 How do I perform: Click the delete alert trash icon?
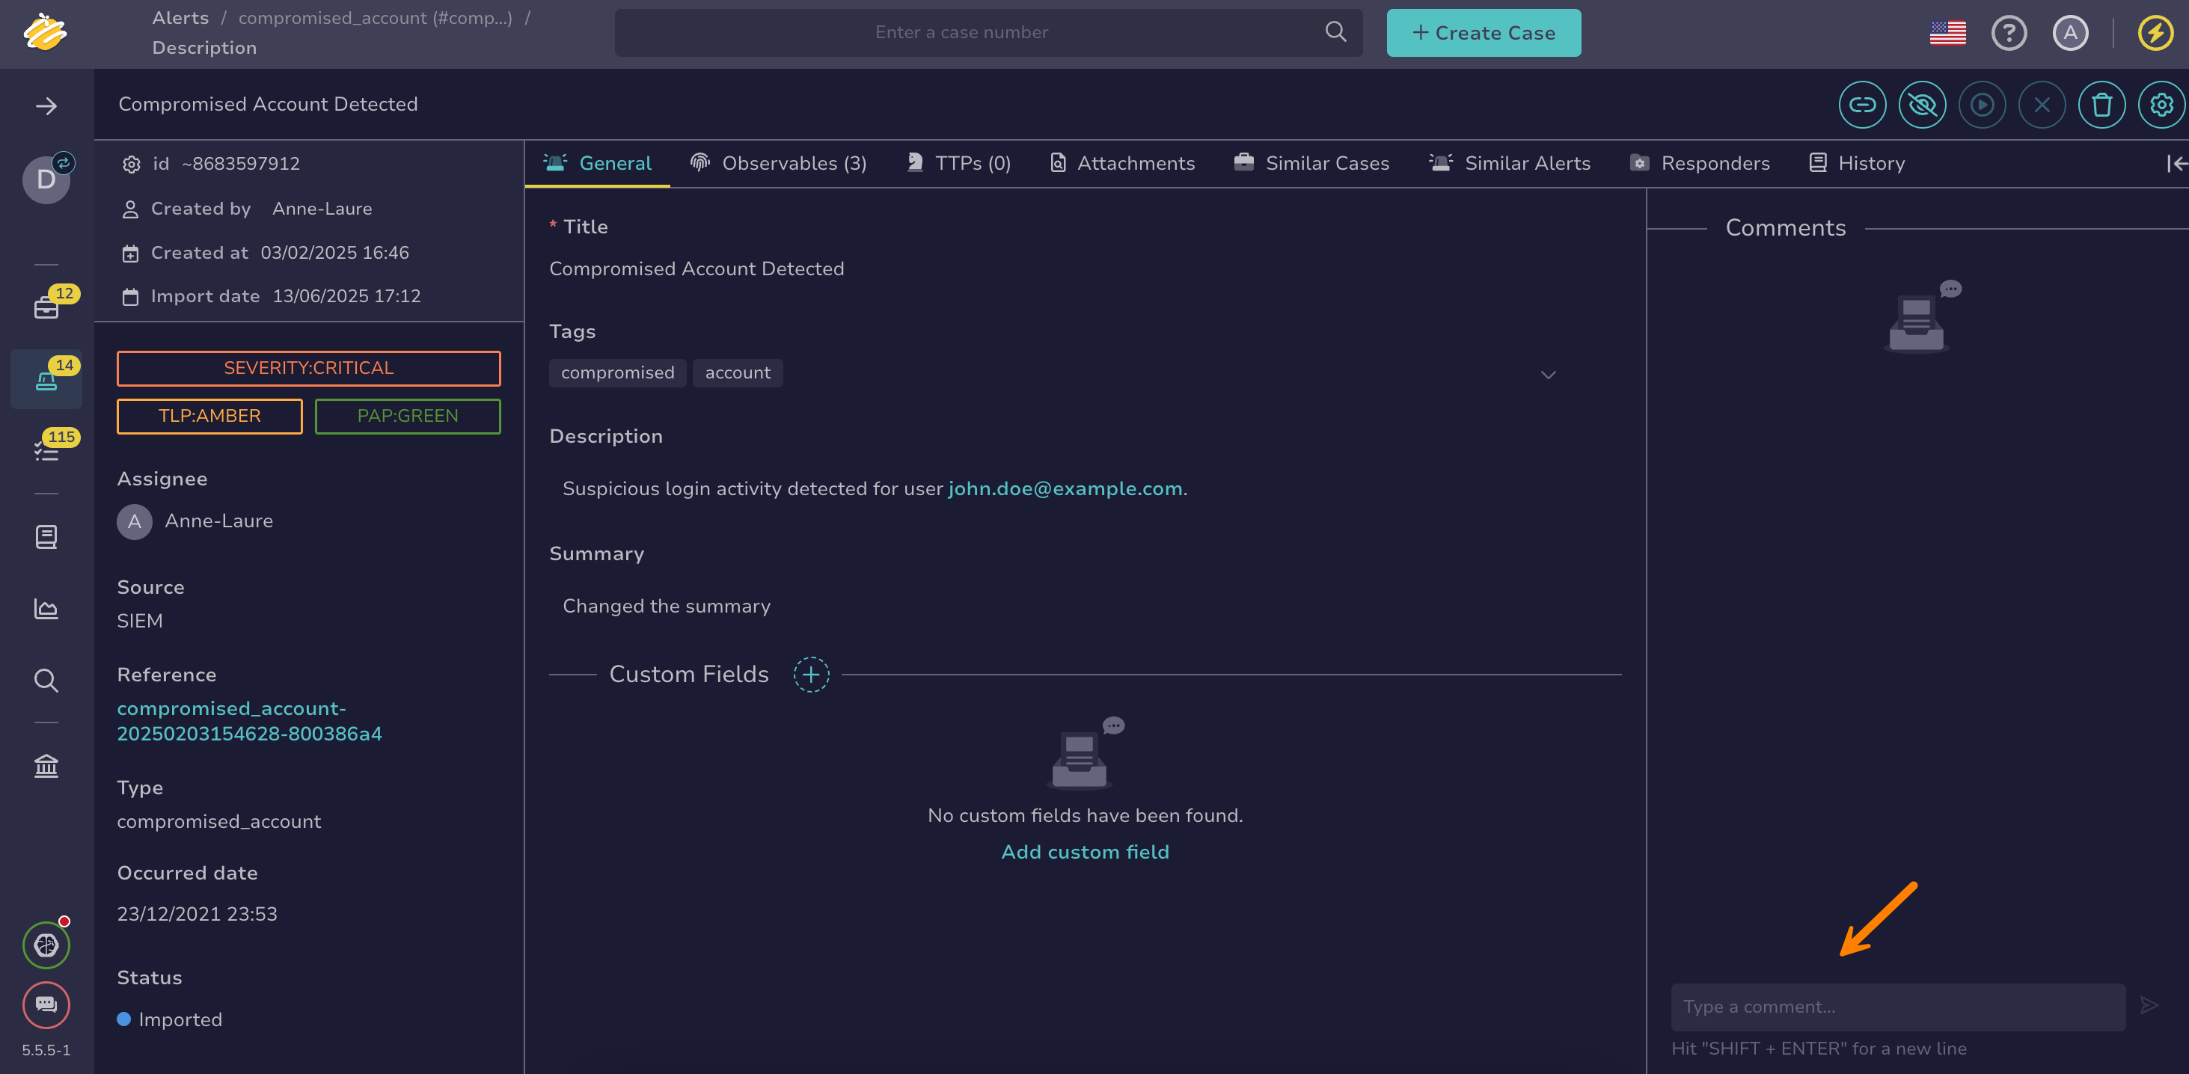tap(2101, 105)
